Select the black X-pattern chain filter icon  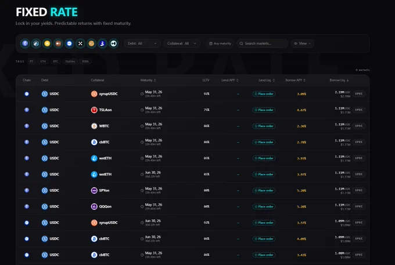coord(80,43)
